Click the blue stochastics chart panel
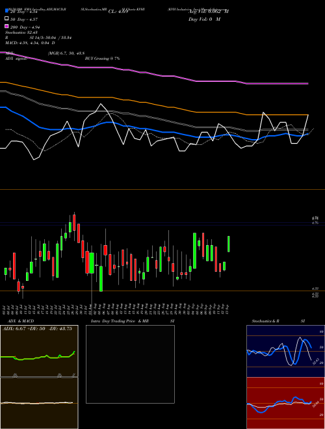325x429 pixels. pos(285,351)
